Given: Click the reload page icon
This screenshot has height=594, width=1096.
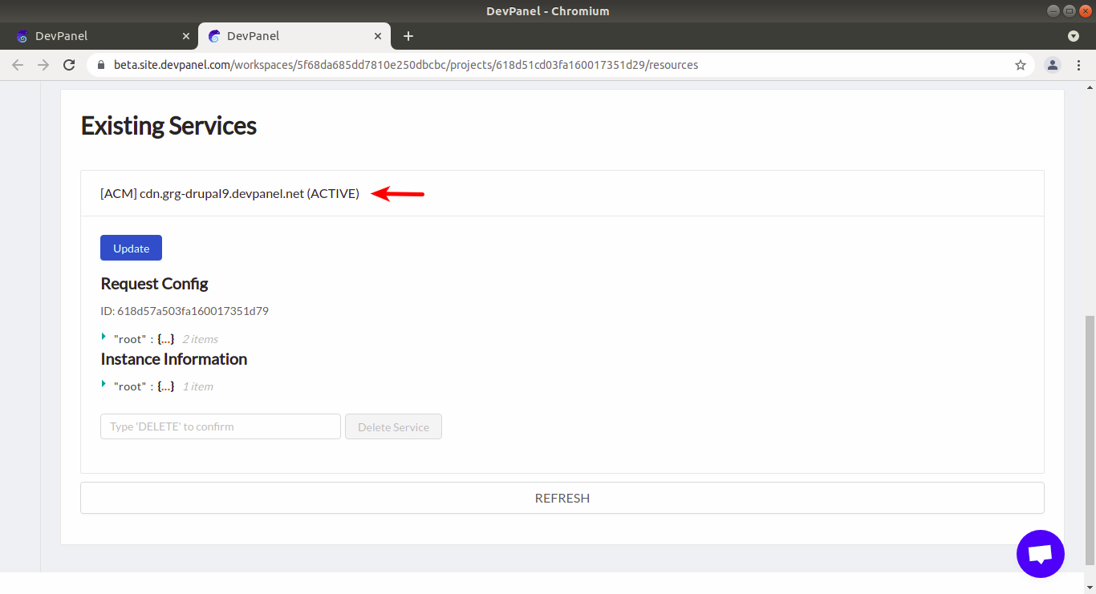Looking at the screenshot, I should point(69,65).
